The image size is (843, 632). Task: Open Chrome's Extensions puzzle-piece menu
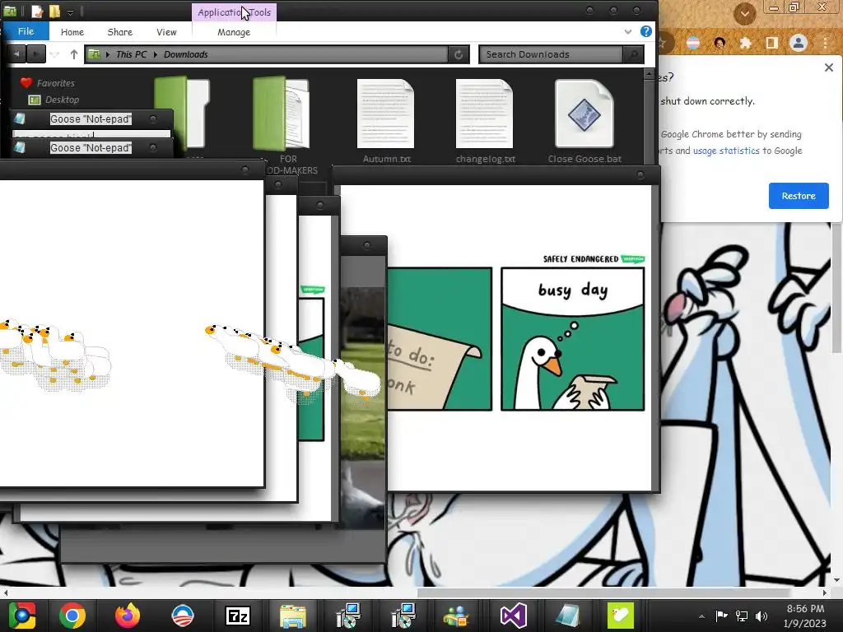pyautogui.click(x=746, y=43)
